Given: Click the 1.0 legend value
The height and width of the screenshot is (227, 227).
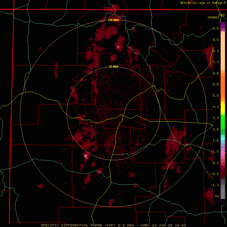Looking at the screenshot, I should click(x=216, y=152).
